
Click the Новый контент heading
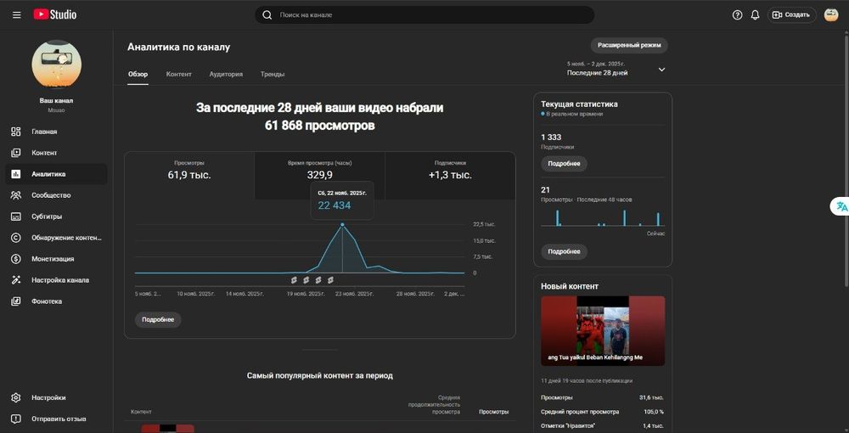coord(570,286)
